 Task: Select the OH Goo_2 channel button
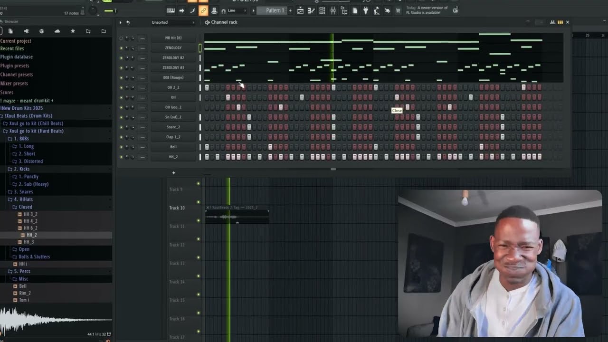(173, 107)
